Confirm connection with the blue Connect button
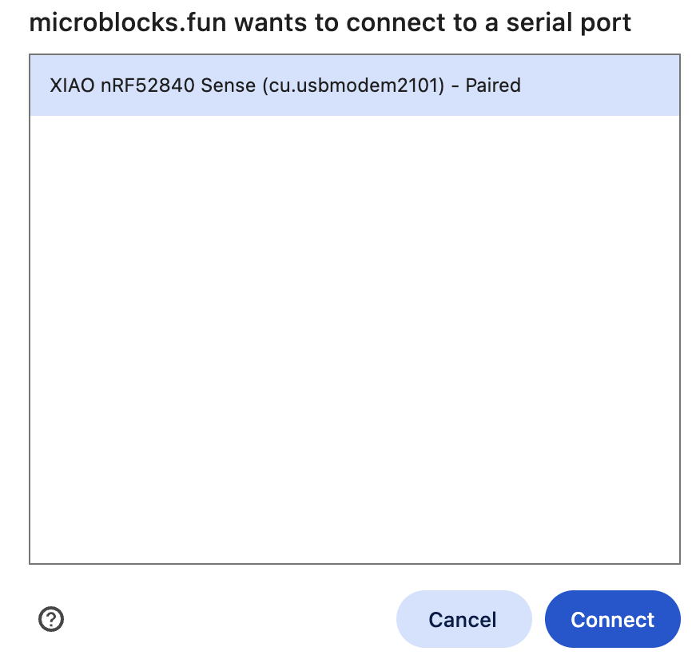The height and width of the screenshot is (659, 692). pyautogui.click(x=612, y=619)
